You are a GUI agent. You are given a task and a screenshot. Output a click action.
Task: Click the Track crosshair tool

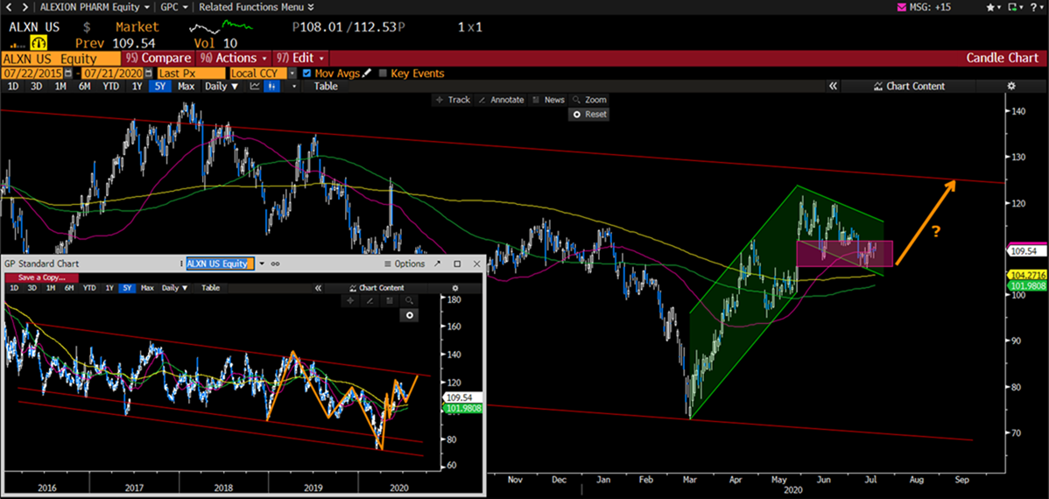point(454,100)
